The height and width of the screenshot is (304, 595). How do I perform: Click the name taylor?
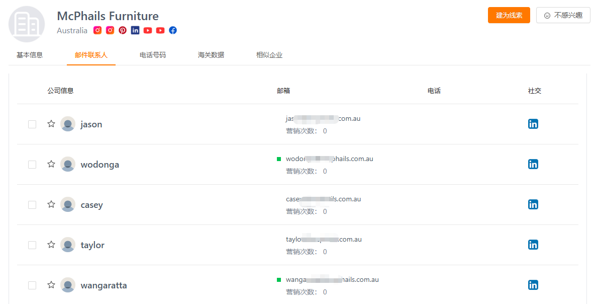[92, 245]
